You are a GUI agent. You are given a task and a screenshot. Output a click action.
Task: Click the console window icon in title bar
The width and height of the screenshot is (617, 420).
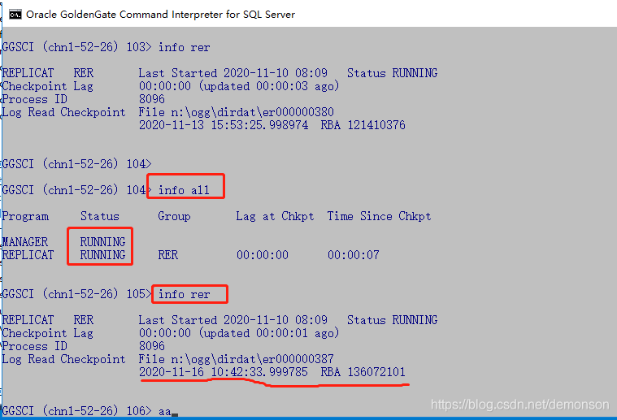(15, 15)
